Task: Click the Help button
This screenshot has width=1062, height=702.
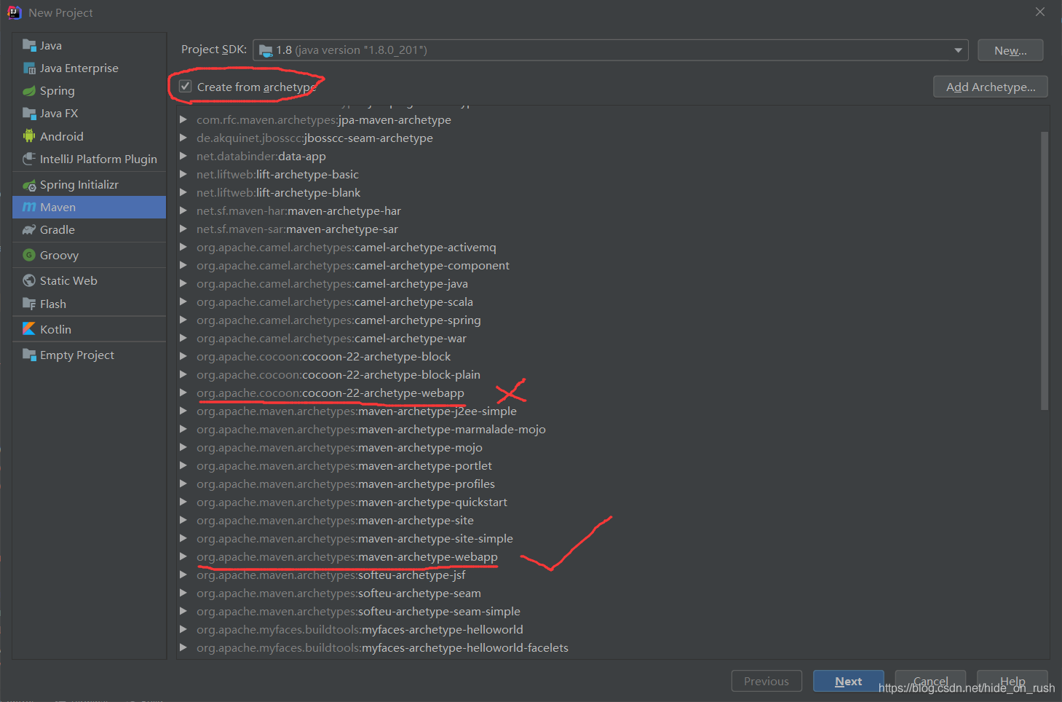Action: click(x=1012, y=681)
